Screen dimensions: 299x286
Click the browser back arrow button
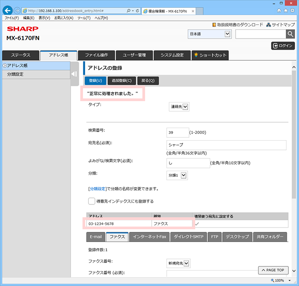coord(8,11)
